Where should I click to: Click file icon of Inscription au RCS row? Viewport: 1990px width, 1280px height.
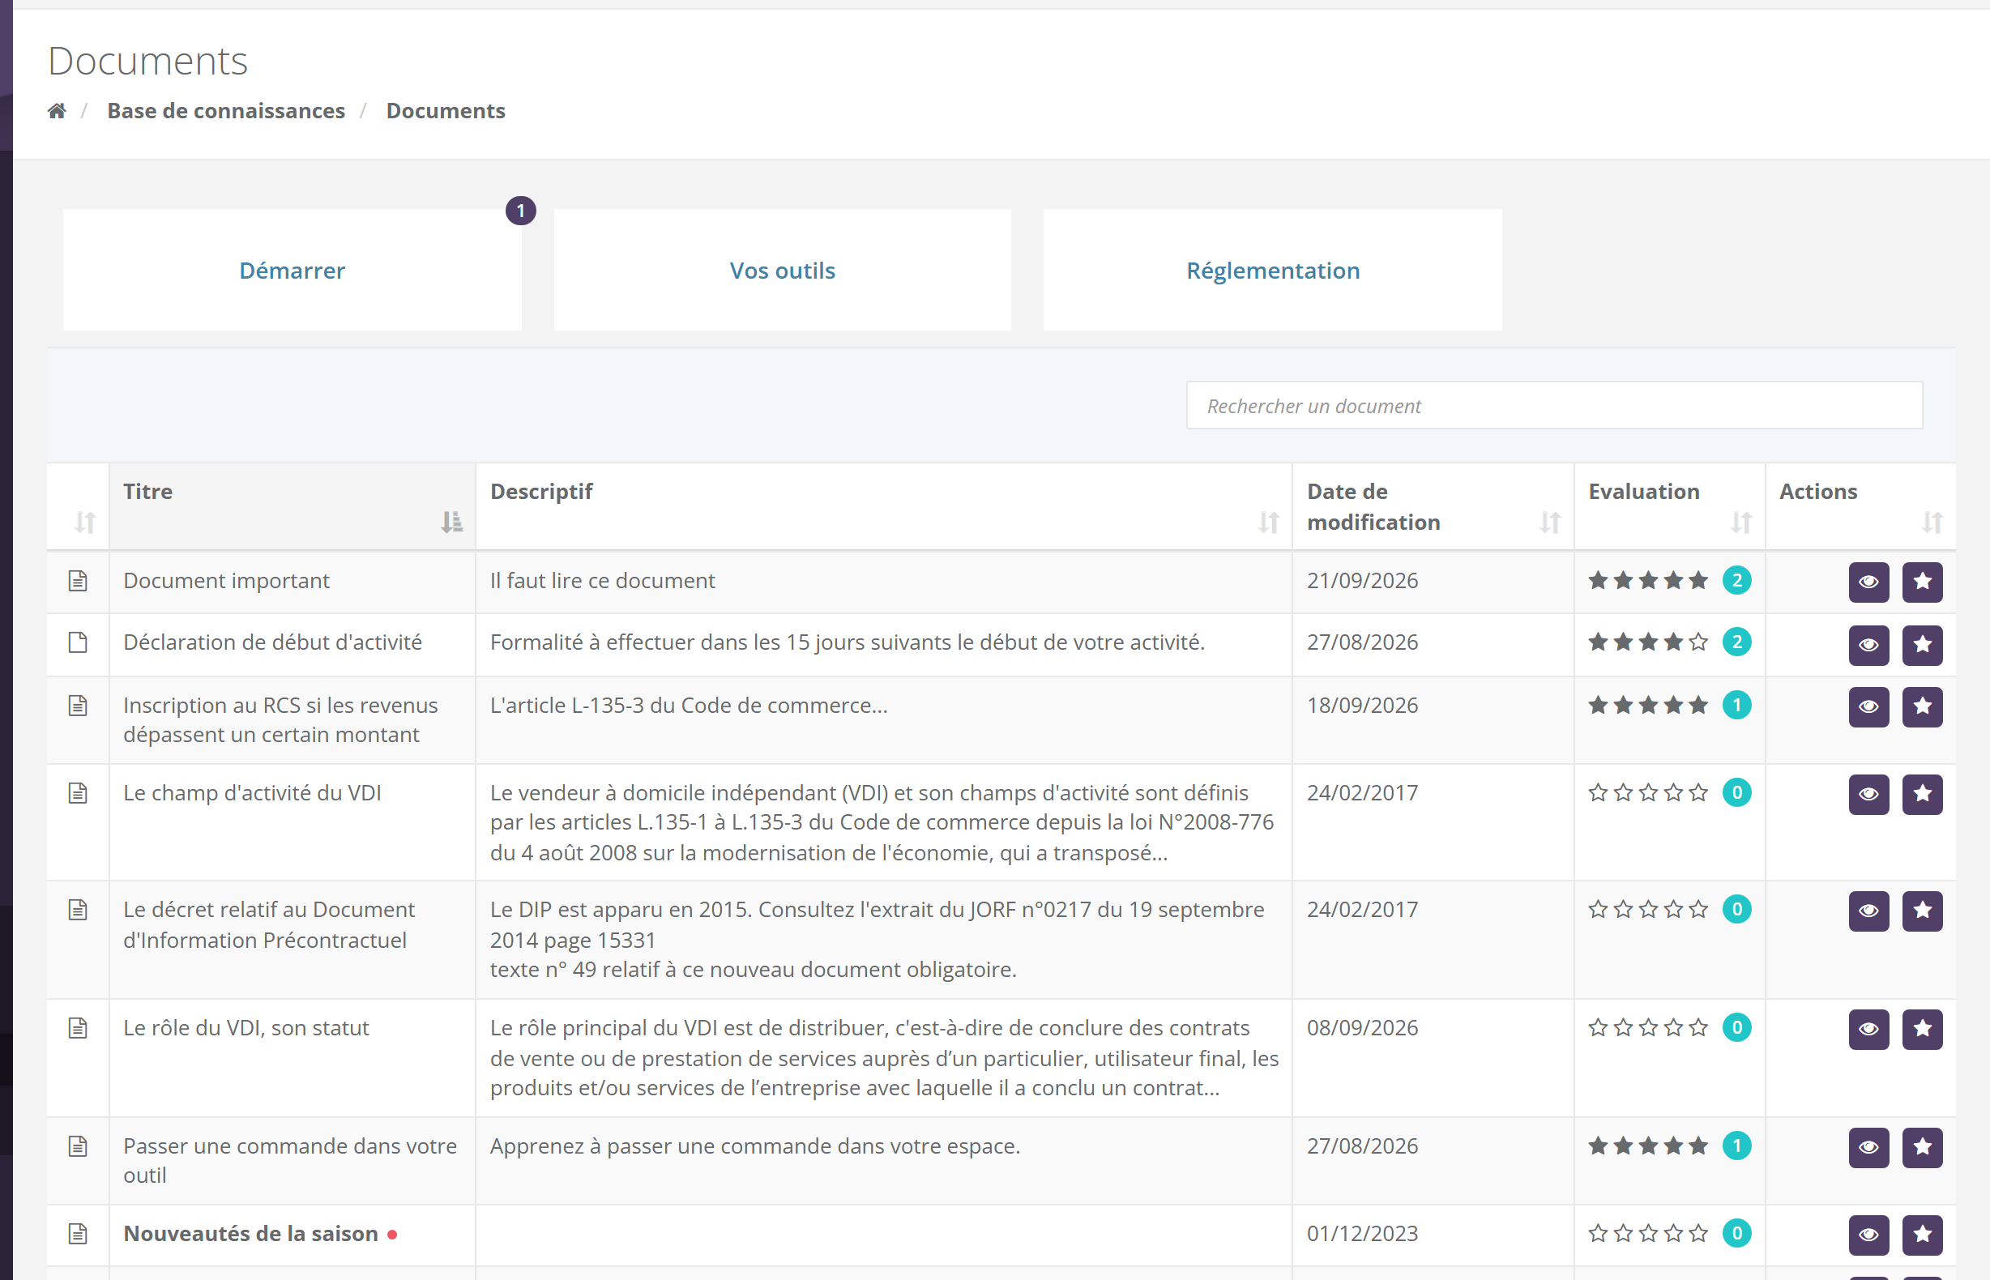coord(78,705)
